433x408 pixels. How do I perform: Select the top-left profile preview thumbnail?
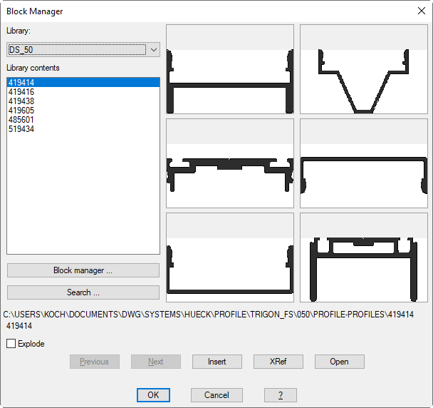(x=229, y=69)
